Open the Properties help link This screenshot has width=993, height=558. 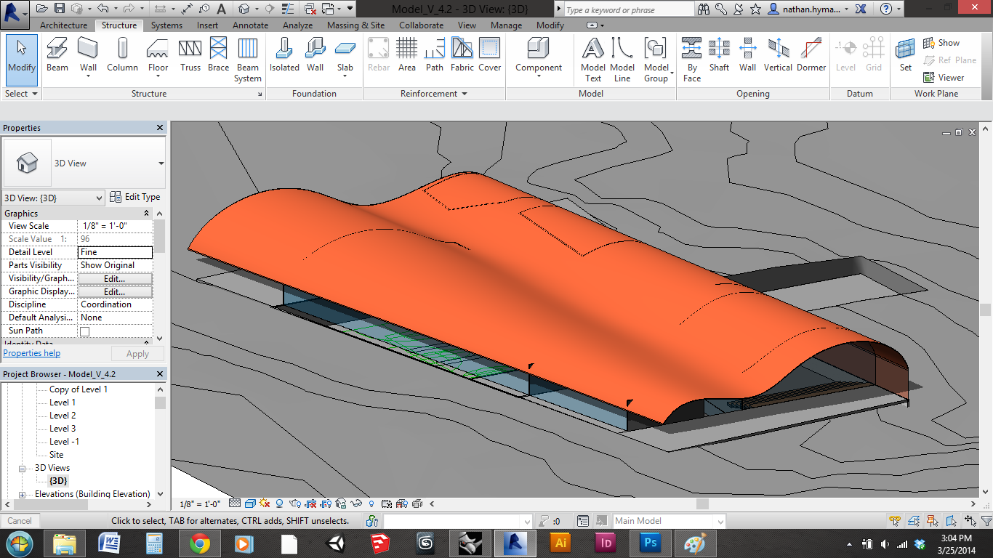(32, 353)
